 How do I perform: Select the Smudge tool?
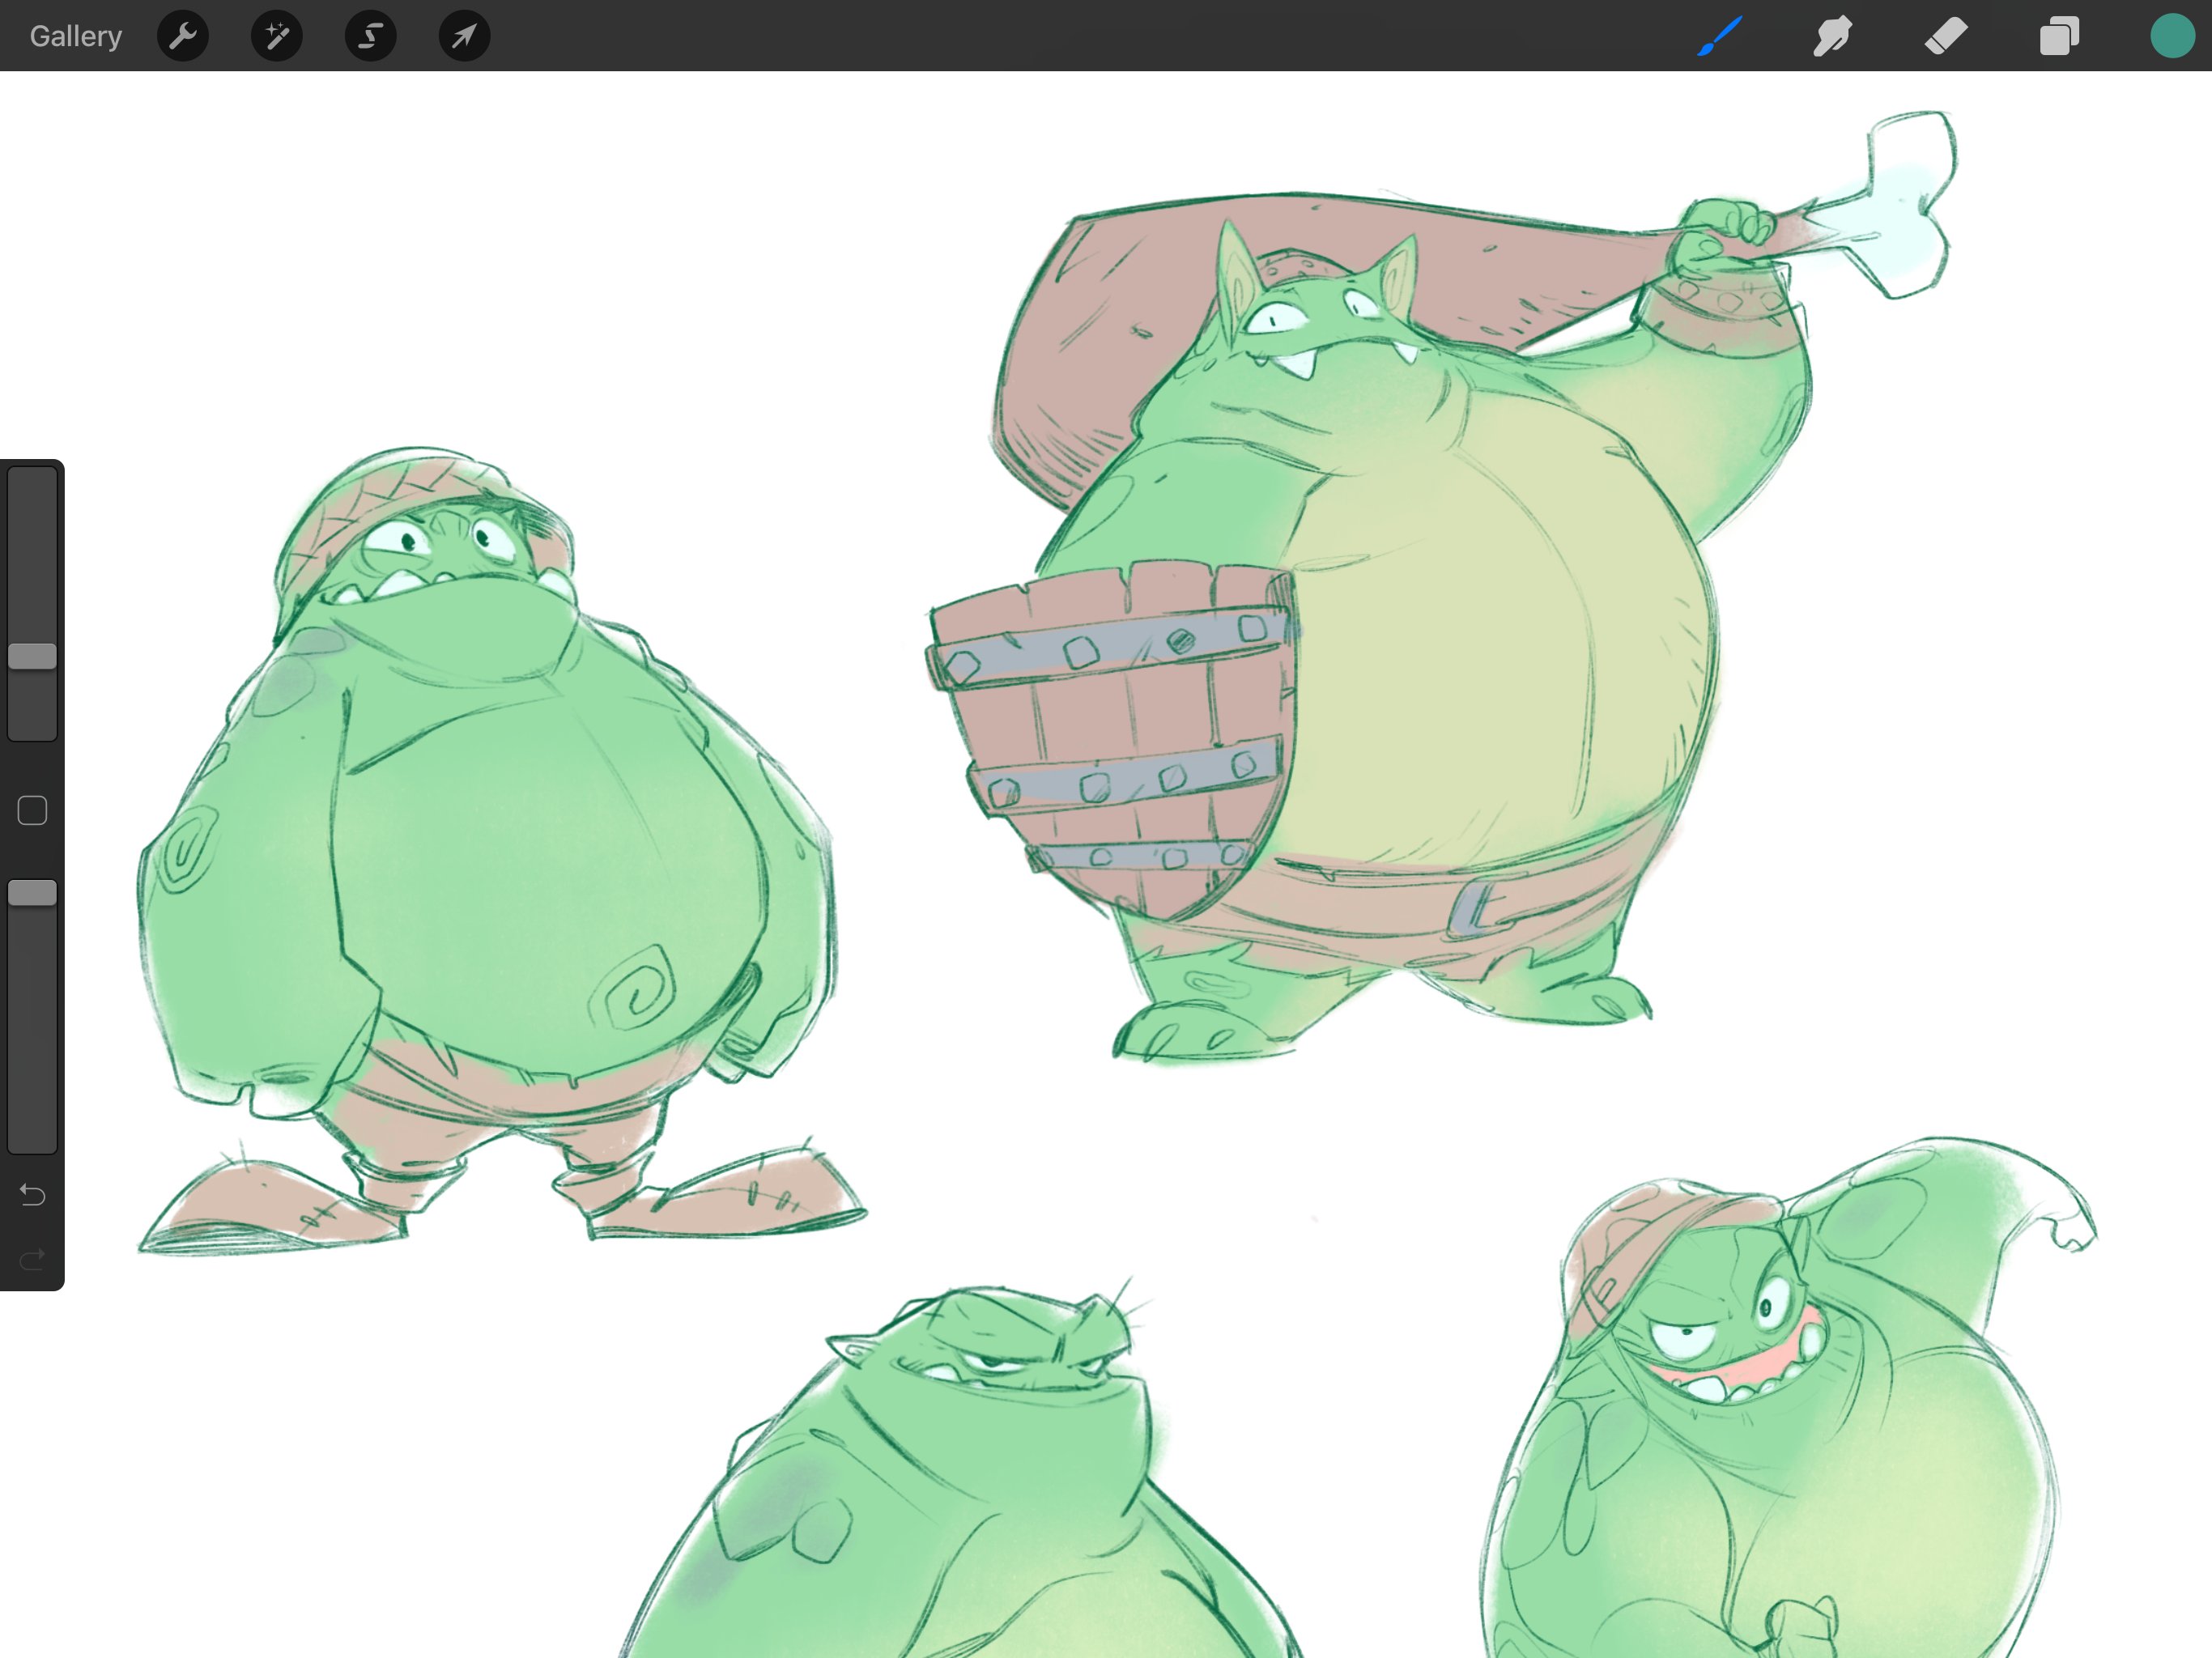(1832, 36)
